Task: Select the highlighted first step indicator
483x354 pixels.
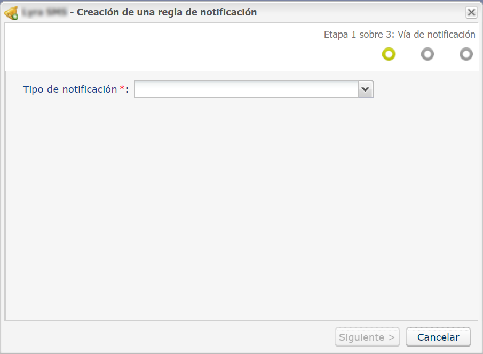Action: [389, 54]
